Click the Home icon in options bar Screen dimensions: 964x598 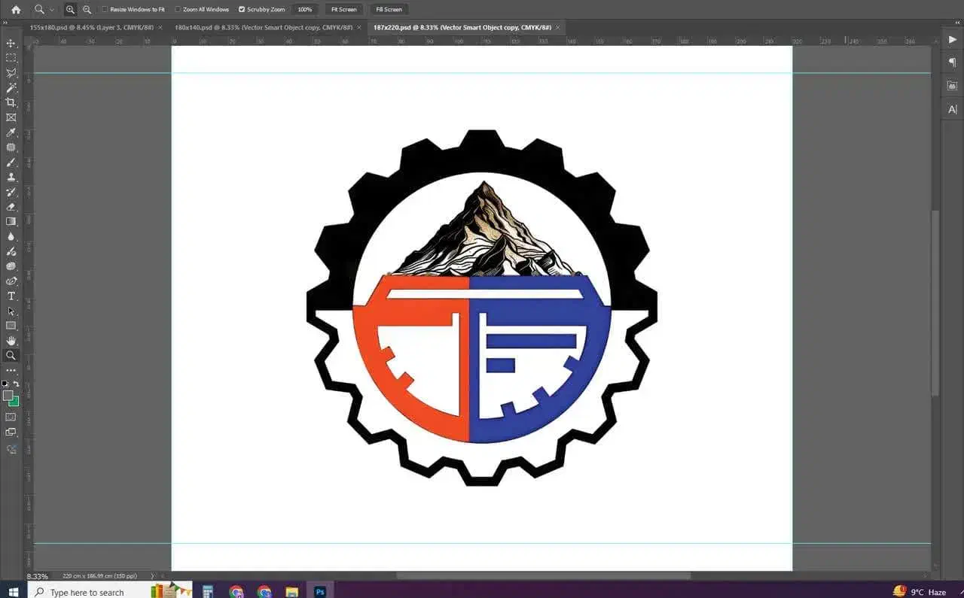(x=16, y=10)
